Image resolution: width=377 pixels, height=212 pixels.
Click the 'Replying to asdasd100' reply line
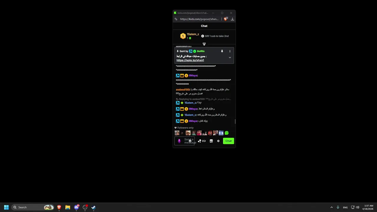[204, 99]
